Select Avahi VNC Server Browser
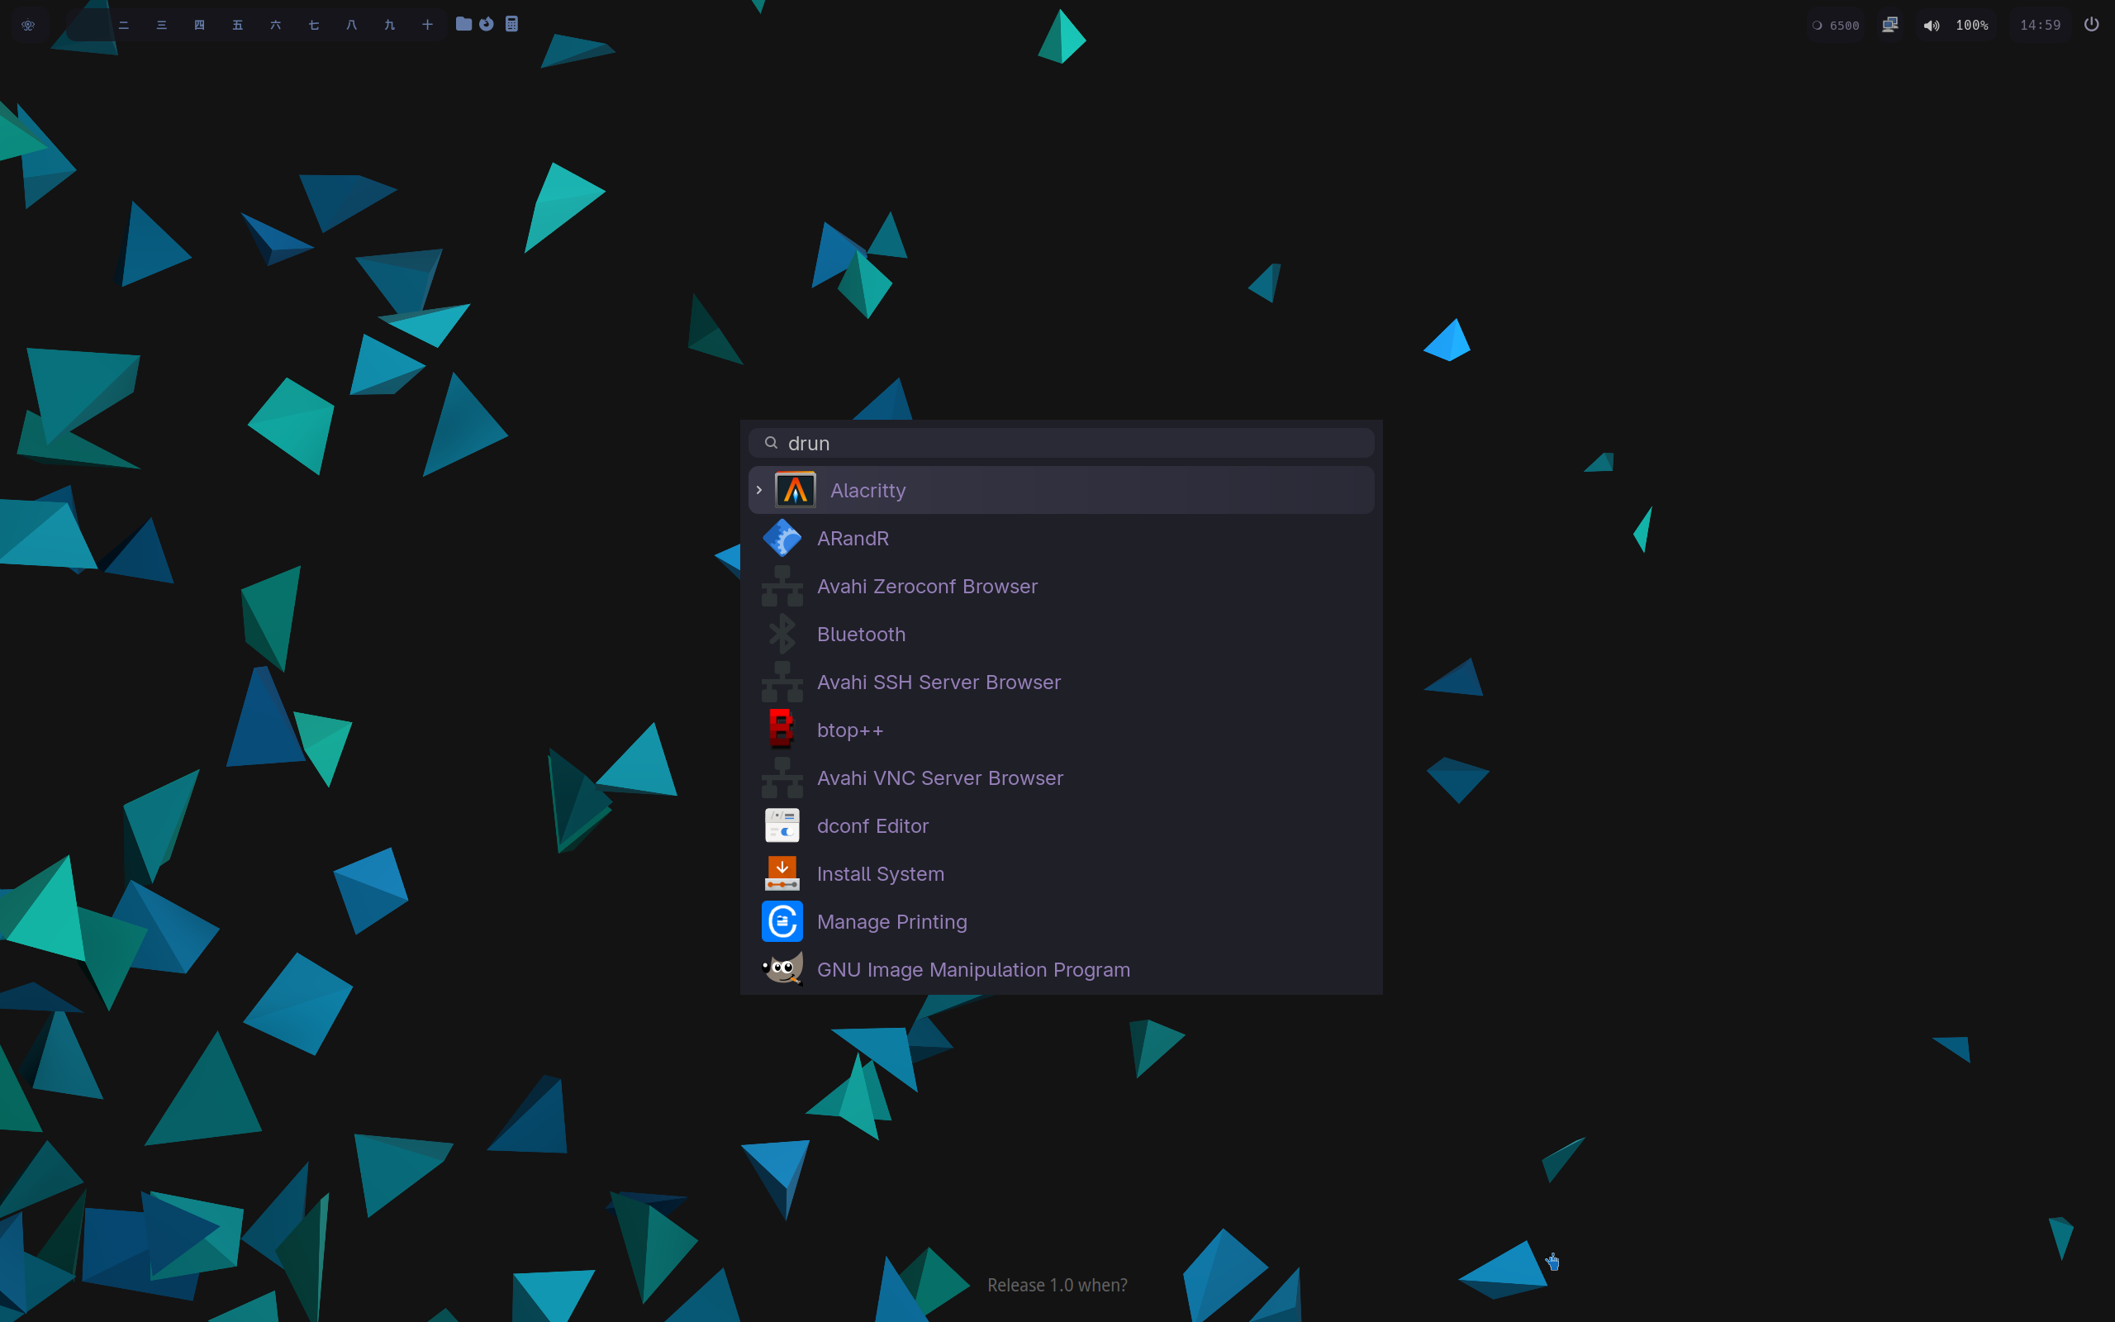Screen dimensions: 2115x1322 coord(1061,778)
